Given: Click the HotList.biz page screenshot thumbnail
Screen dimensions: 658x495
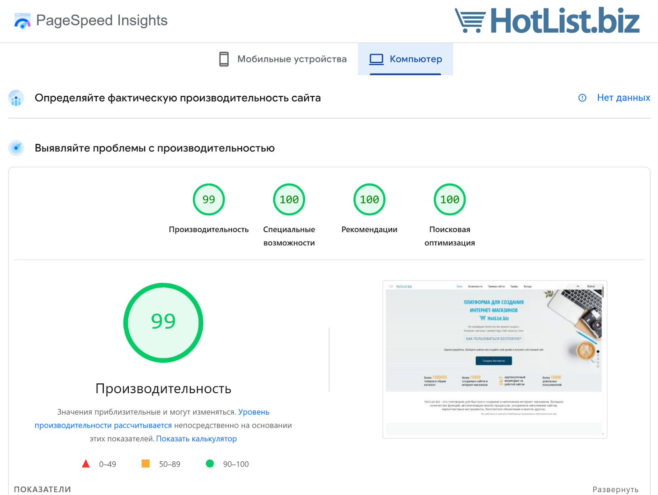Looking at the screenshot, I should tap(494, 359).
